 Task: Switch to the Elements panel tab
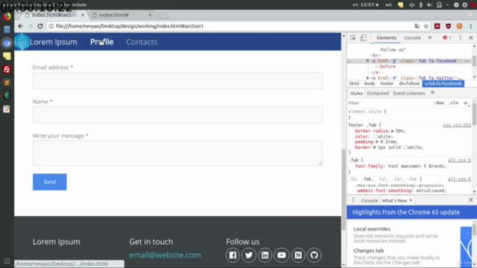point(386,38)
